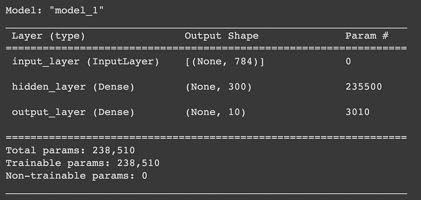The image size is (421, 200).
Task: Click the top horizontal rule under Model title
Action: coord(206,28)
